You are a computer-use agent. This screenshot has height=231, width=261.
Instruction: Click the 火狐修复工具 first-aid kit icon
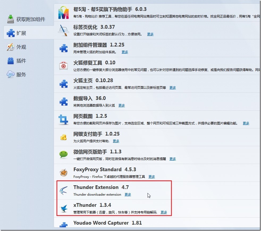[64, 66]
